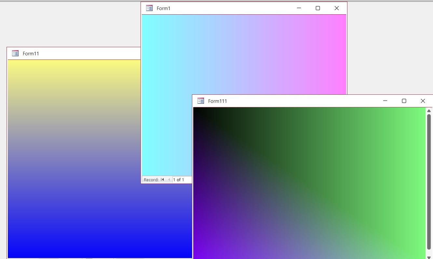Minimize the Form111 window
The image size is (433, 259).
click(385, 101)
